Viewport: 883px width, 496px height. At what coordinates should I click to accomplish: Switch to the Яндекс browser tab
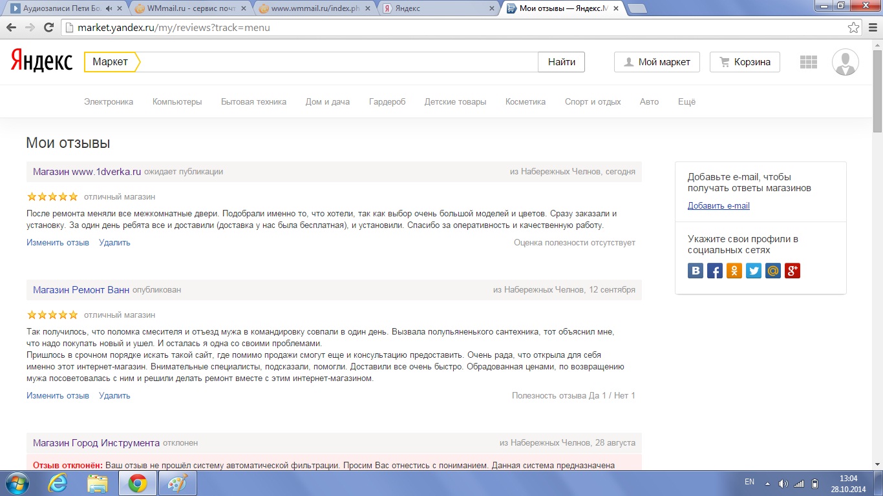click(x=438, y=8)
